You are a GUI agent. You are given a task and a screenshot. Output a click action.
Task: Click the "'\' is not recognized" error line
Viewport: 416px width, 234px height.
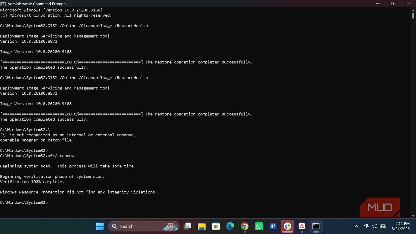pyautogui.click(x=68, y=135)
